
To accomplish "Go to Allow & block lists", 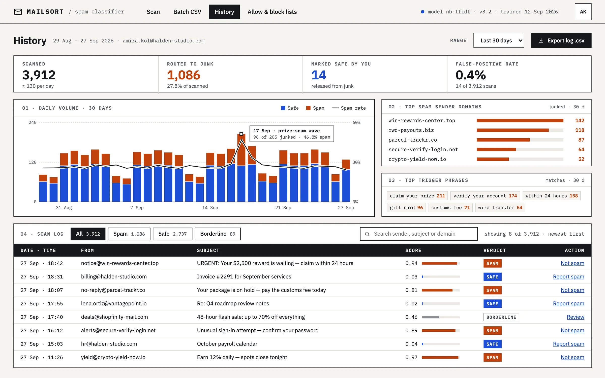I will [x=272, y=12].
